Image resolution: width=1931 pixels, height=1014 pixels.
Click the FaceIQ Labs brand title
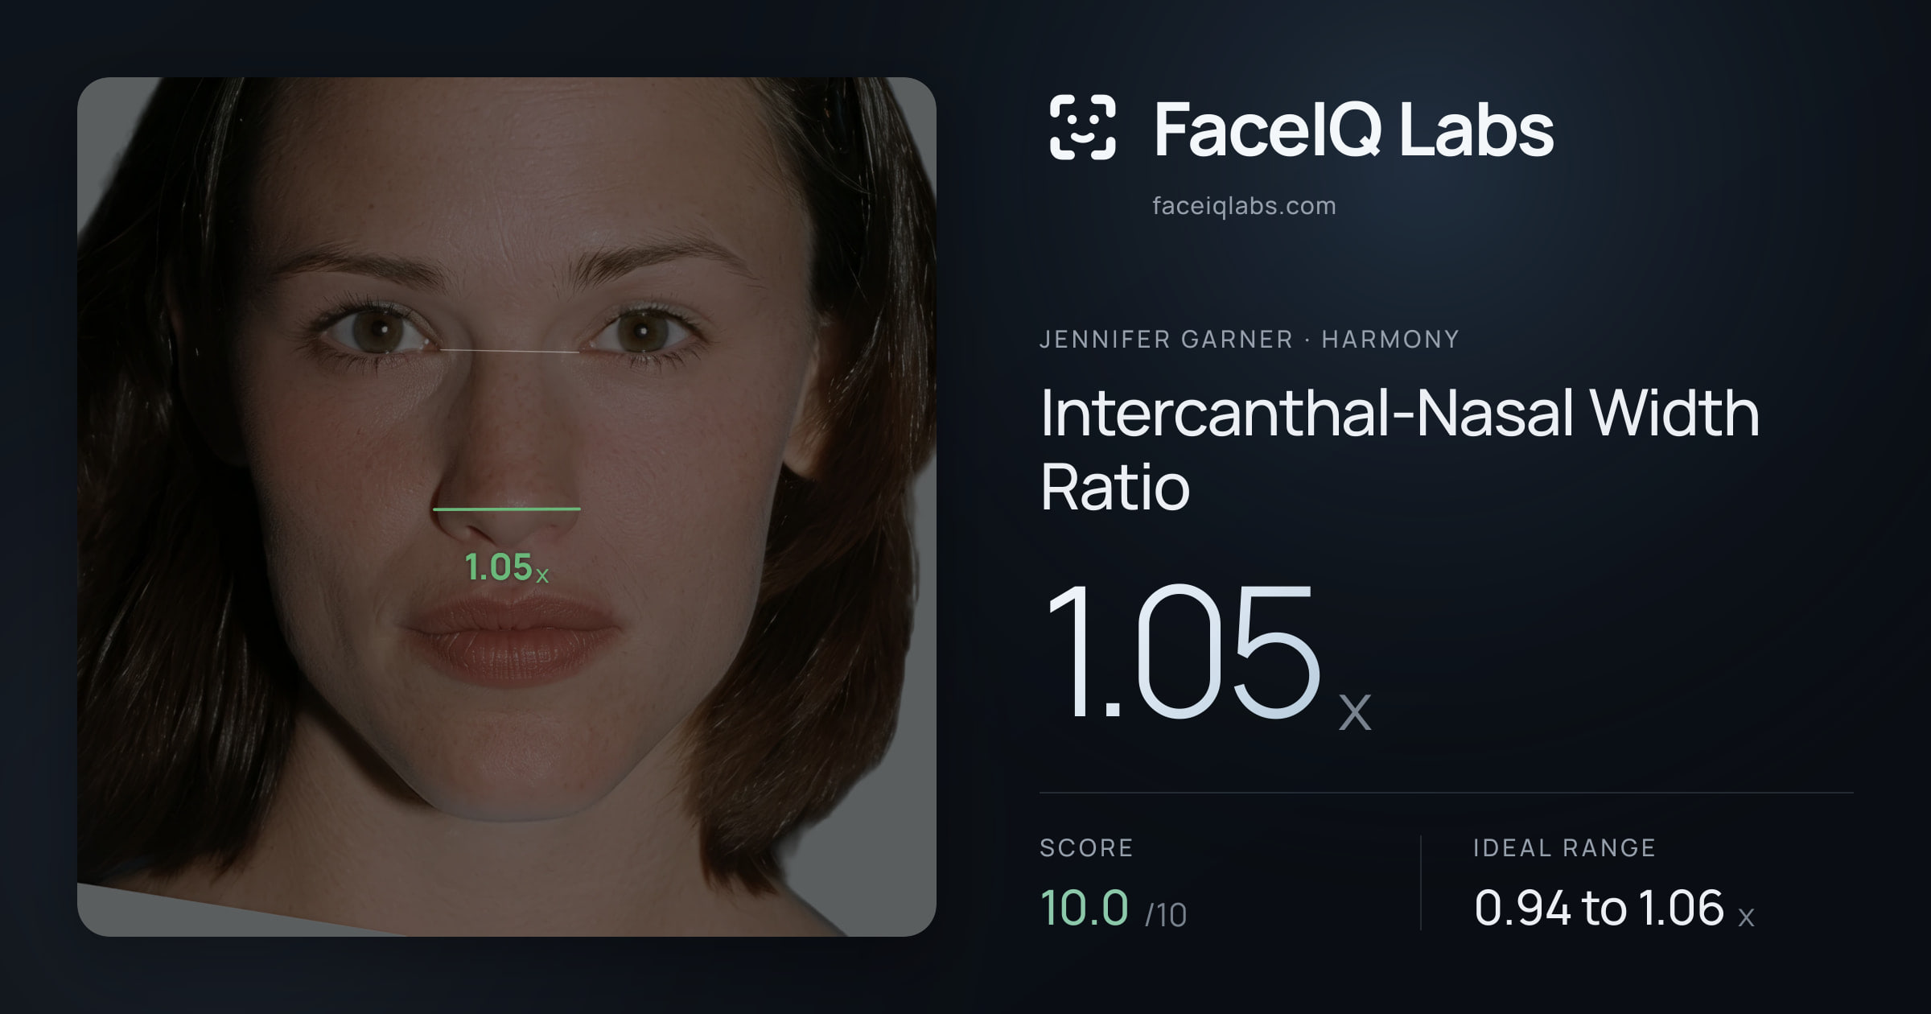point(1353,129)
